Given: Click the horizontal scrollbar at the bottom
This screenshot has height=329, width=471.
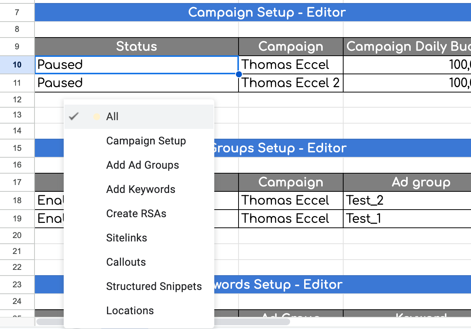Looking at the screenshot, I should (163, 322).
